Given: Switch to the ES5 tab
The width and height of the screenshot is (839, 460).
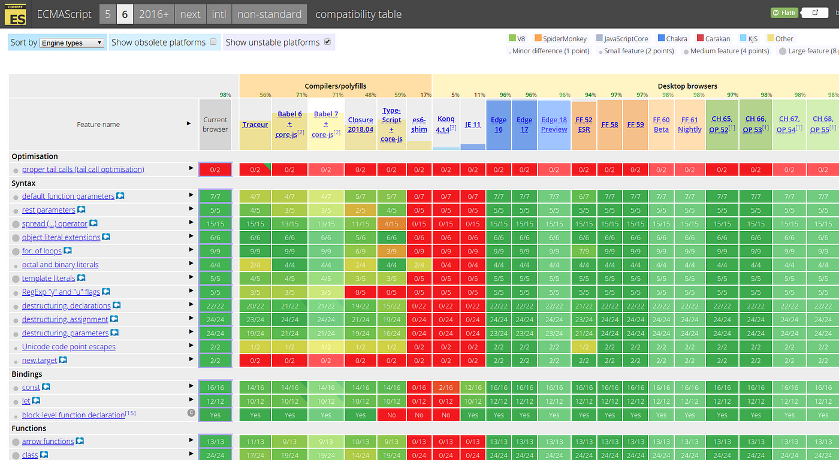Looking at the screenshot, I should pyautogui.click(x=108, y=14).
